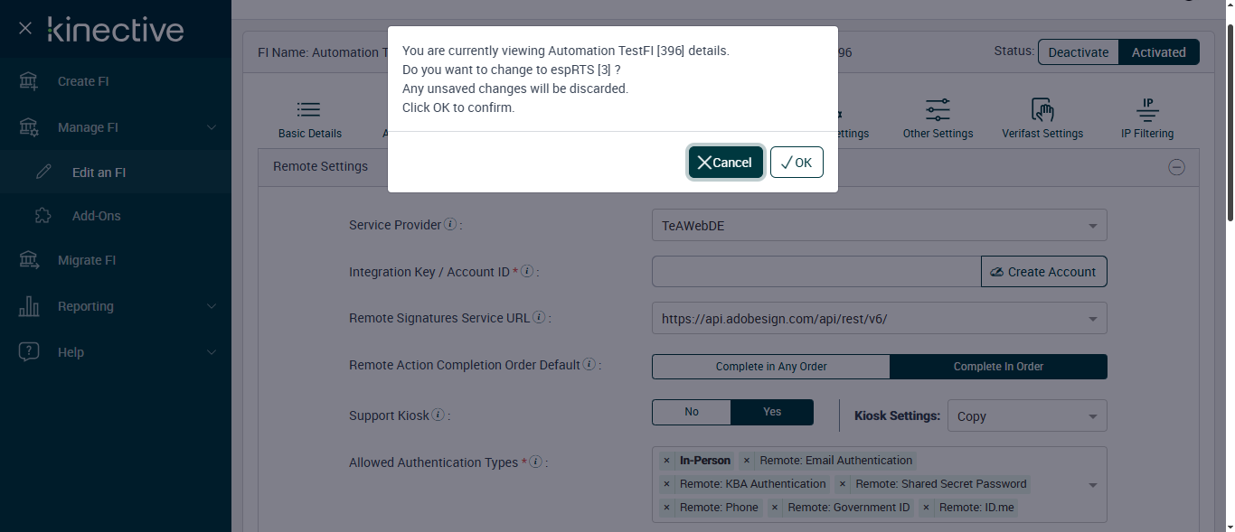Click the Reporting bar chart icon
This screenshot has height=532, width=1235.
point(29,306)
